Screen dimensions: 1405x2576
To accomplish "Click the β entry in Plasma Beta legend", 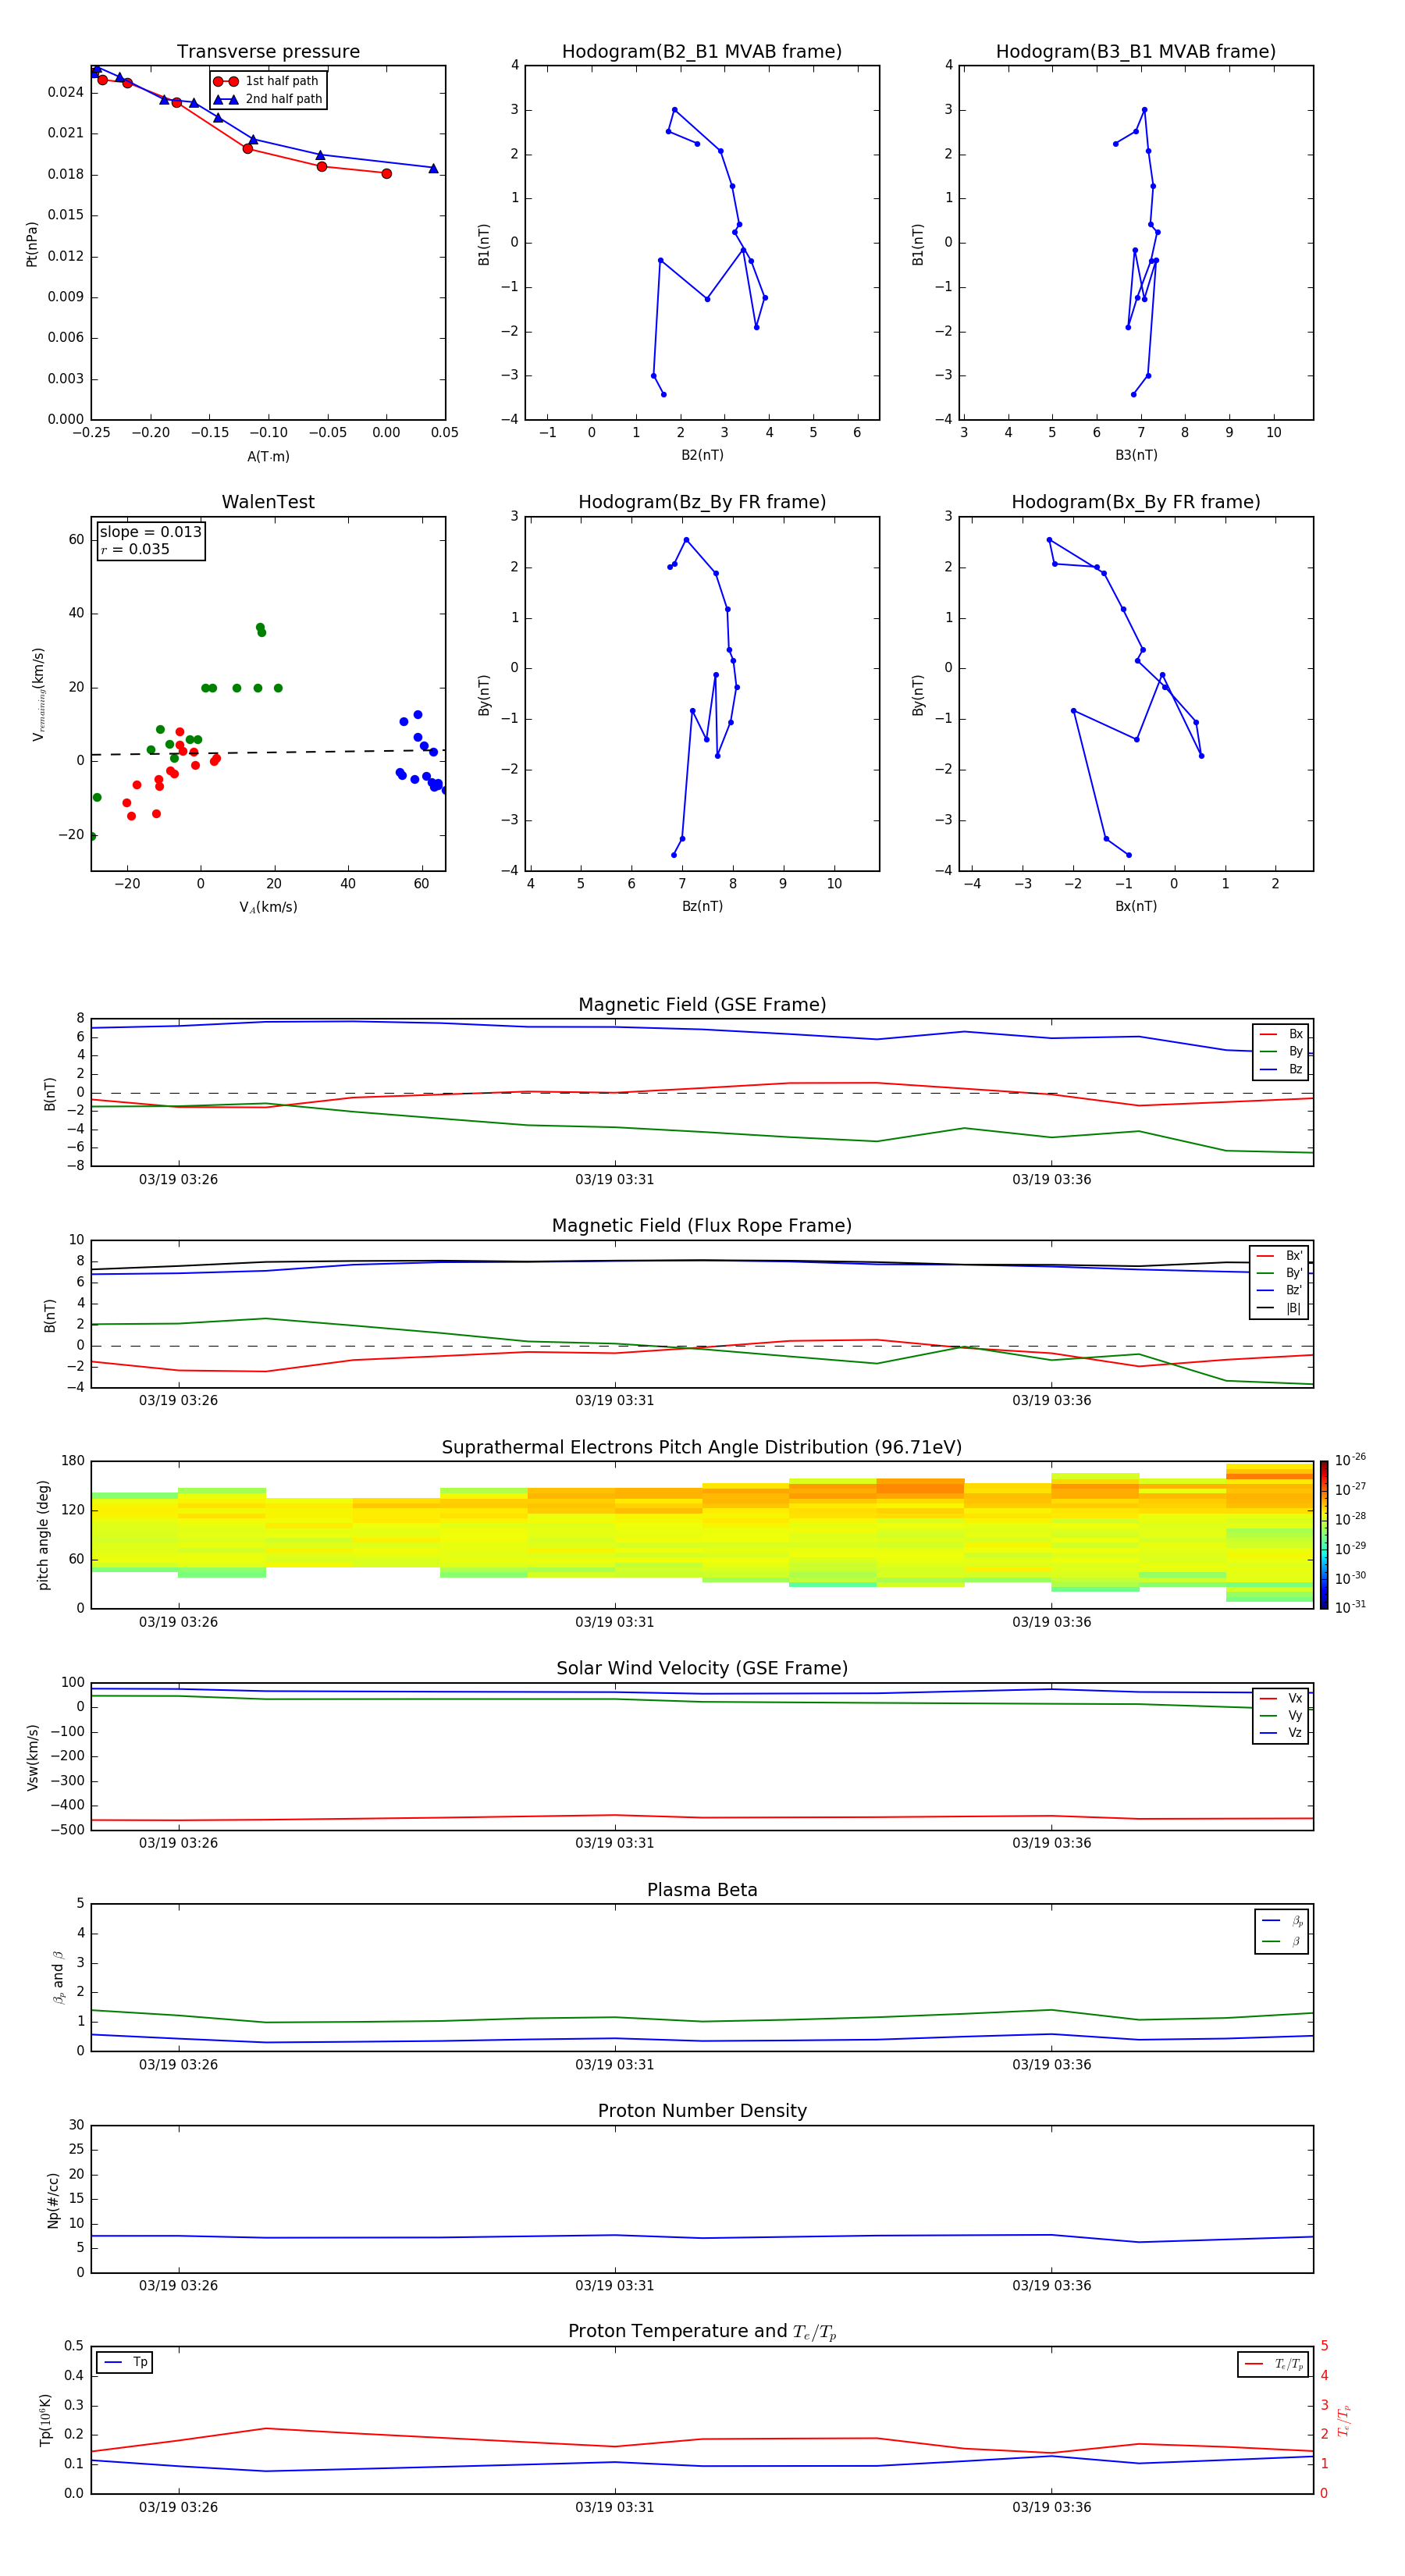I will pos(1282,1941).
